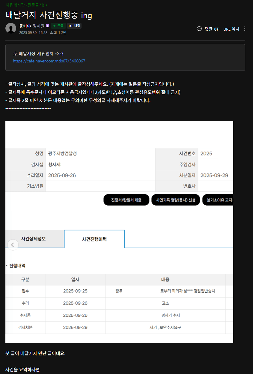Click the three-dot more options icon
Viewport: 253px width, 374px height.
(x=245, y=29)
